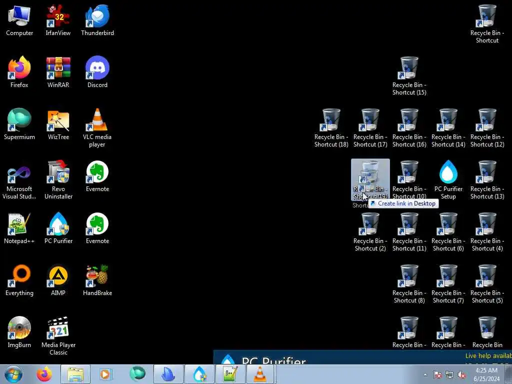Switch to Supermium on the taskbar
The image size is (512, 384).
pyautogui.click(x=137, y=374)
